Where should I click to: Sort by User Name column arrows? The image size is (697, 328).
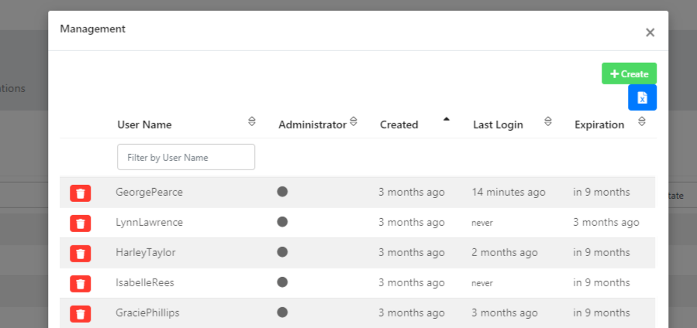252,121
